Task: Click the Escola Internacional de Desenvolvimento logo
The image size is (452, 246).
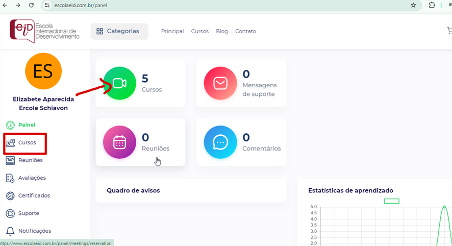Action: click(45, 31)
